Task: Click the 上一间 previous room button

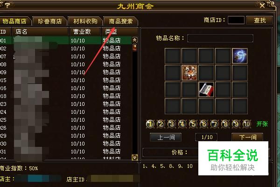Action: pyautogui.click(x=166, y=138)
